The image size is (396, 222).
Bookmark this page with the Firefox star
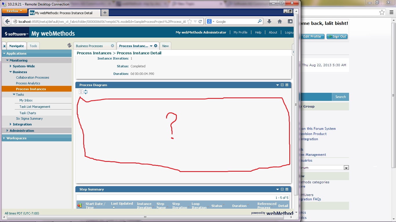190,21
